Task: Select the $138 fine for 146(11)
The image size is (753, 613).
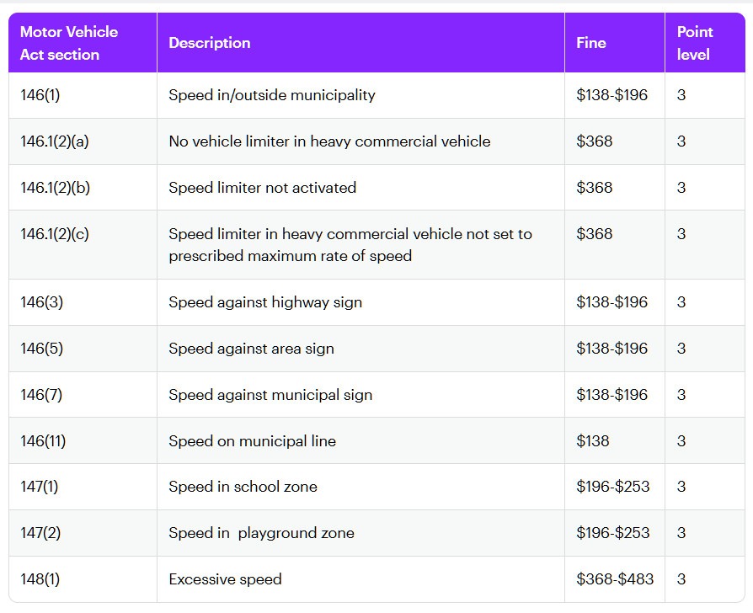Action: pos(593,441)
